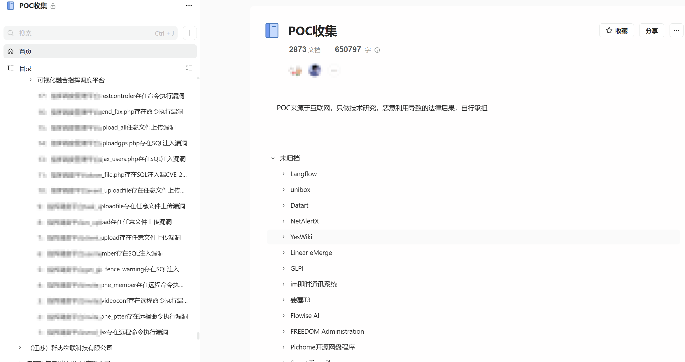Screen dimensions: 685x362
Task: Open the top-right more options button
Action: (x=676, y=30)
